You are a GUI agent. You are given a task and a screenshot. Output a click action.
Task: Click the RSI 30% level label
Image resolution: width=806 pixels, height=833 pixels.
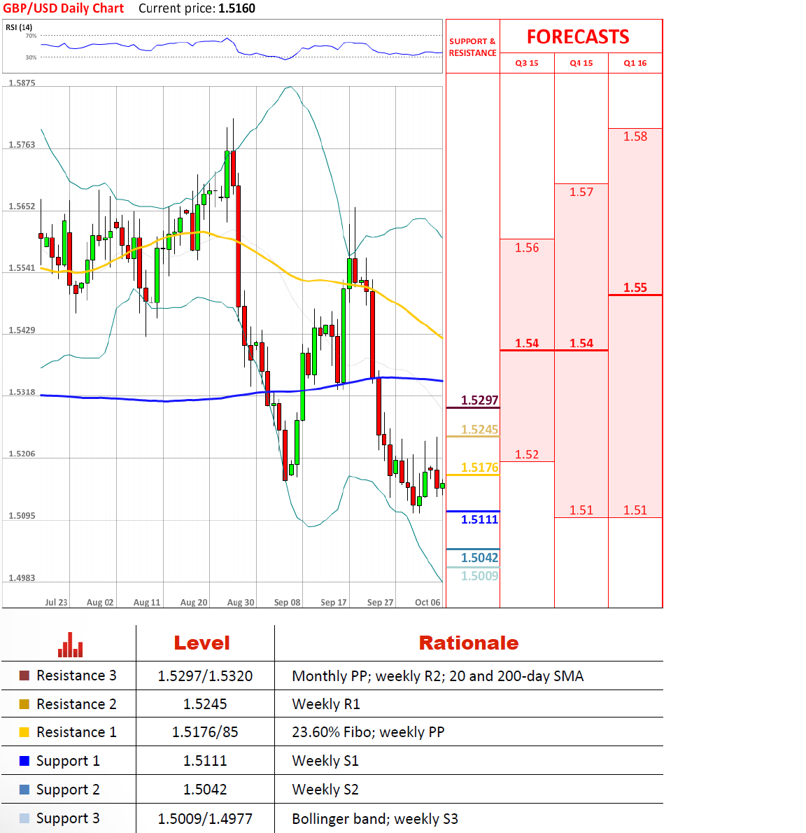pyautogui.click(x=31, y=57)
